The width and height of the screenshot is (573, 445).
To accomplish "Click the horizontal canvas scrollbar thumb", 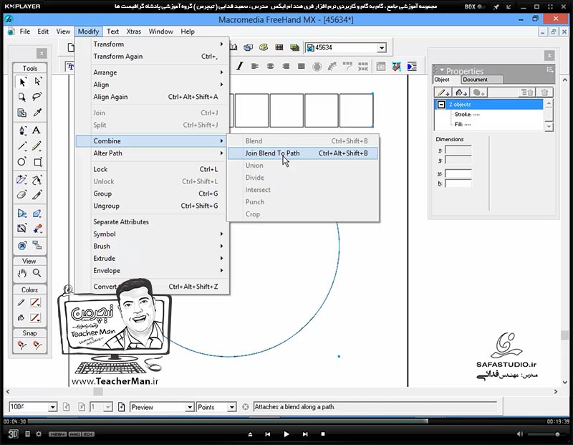I will point(98,392).
